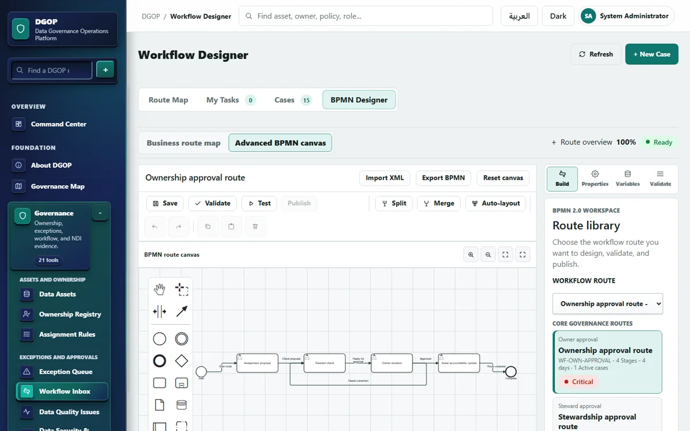Click the plus button beside sidebar search
Screen dimensions: 690x431
coord(105,70)
